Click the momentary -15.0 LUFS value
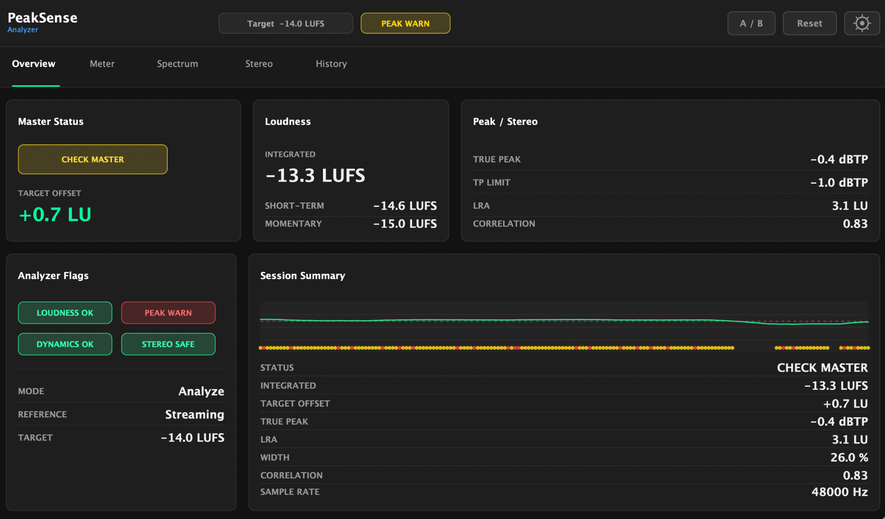The width and height of the screenshot is (885, 519). coord(405,224)
